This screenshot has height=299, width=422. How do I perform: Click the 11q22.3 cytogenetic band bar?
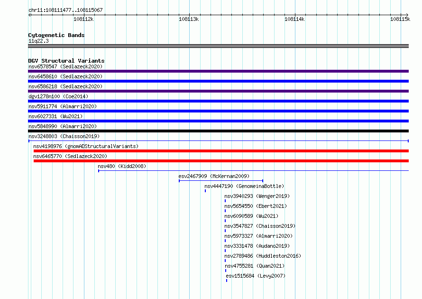[218, 46]
